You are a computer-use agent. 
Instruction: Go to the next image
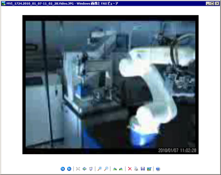[69, 169]
